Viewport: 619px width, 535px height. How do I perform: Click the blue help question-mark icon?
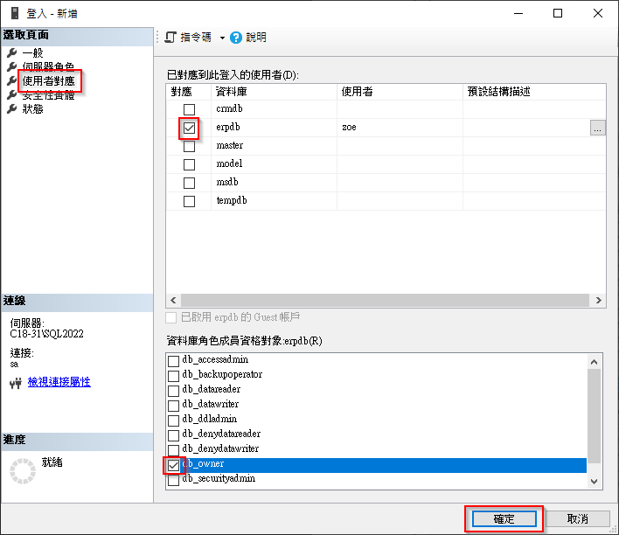(236, 38)
